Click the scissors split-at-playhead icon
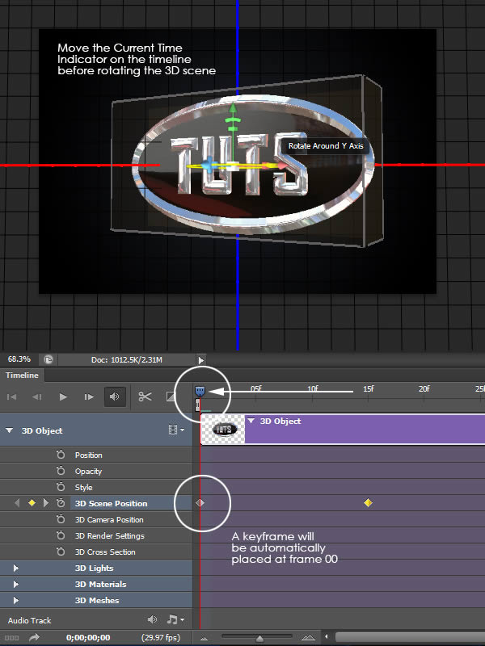 click(x=145, y=396)
